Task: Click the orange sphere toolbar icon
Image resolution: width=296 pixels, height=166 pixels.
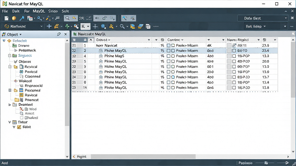Action: click(14, 18)
